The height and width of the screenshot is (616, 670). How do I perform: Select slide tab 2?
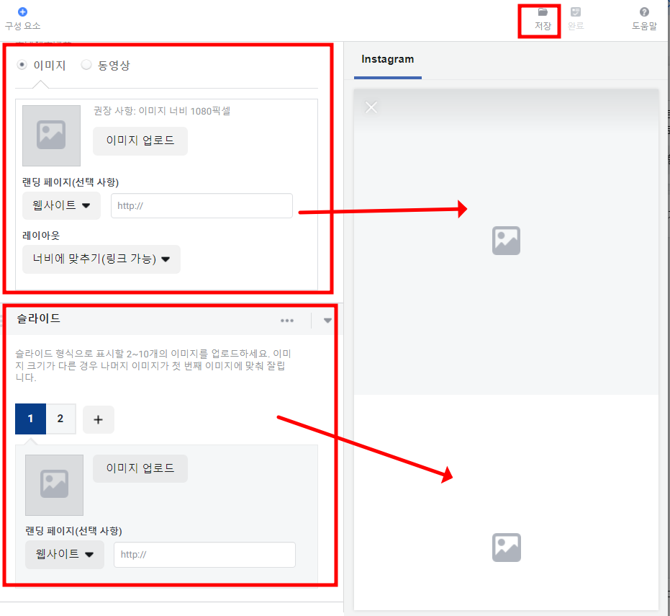point(60,419)
